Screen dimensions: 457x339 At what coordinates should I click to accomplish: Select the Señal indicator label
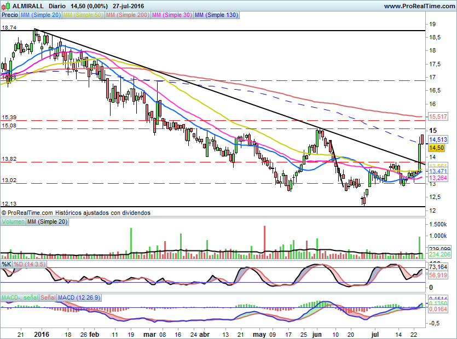click(x=48, y=297)
